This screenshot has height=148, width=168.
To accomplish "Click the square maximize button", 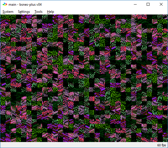I will tap(148, 4).
